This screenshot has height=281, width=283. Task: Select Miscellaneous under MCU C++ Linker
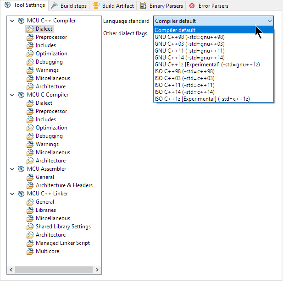click(x=53, y=218)
